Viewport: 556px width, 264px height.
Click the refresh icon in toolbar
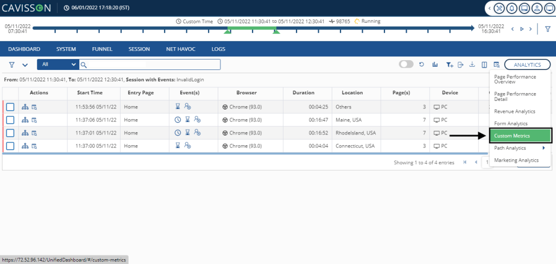pyautogui.click(x=422, y=65)
